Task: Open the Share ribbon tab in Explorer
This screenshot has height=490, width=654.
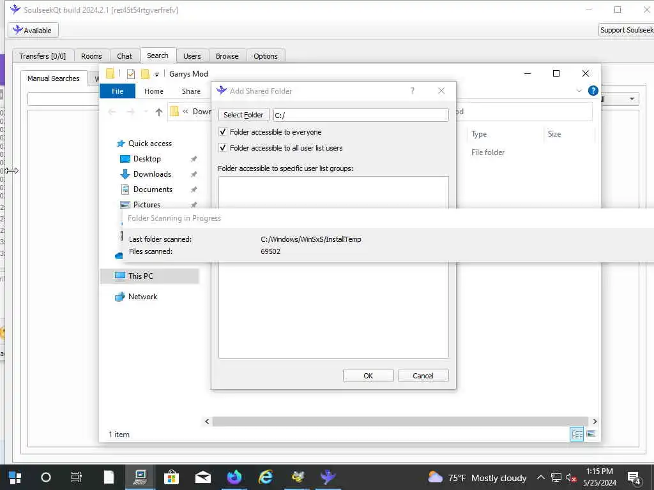Action: [191, 91]
